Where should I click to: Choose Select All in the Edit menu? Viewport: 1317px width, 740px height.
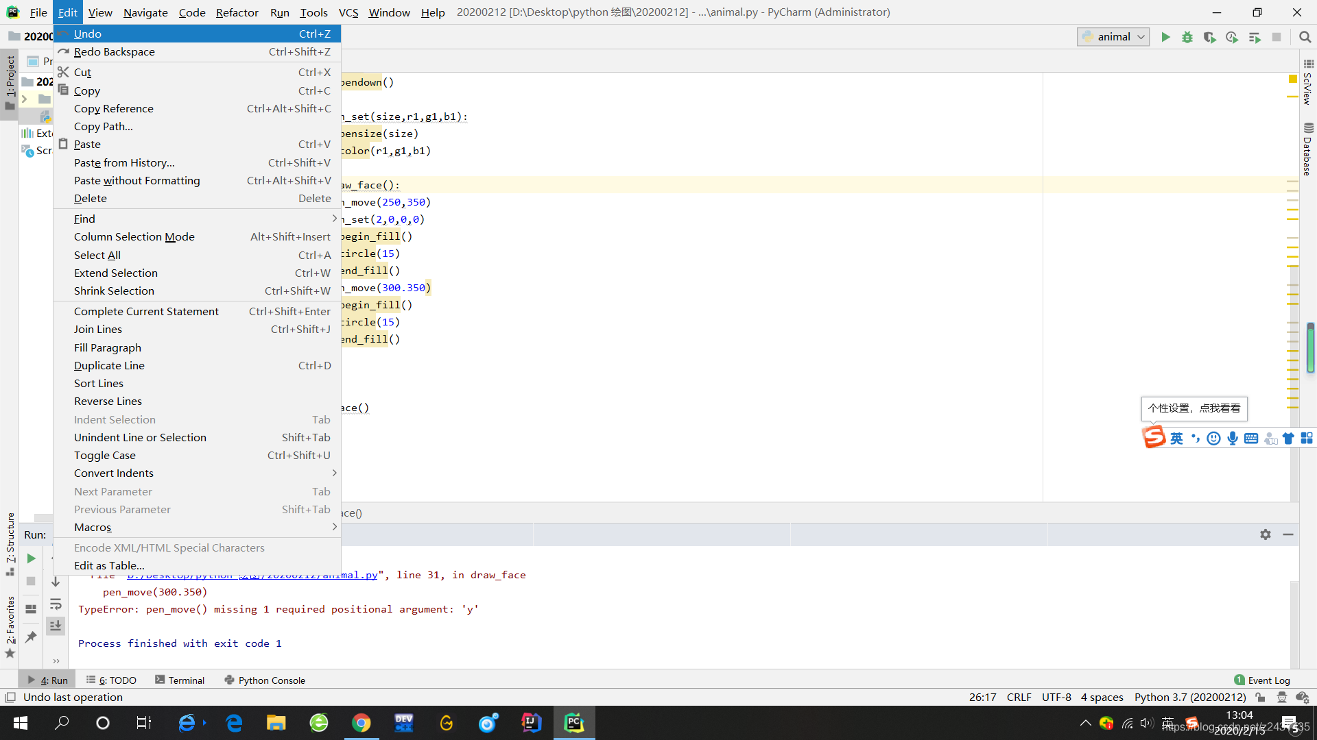(x=198, y=255)
